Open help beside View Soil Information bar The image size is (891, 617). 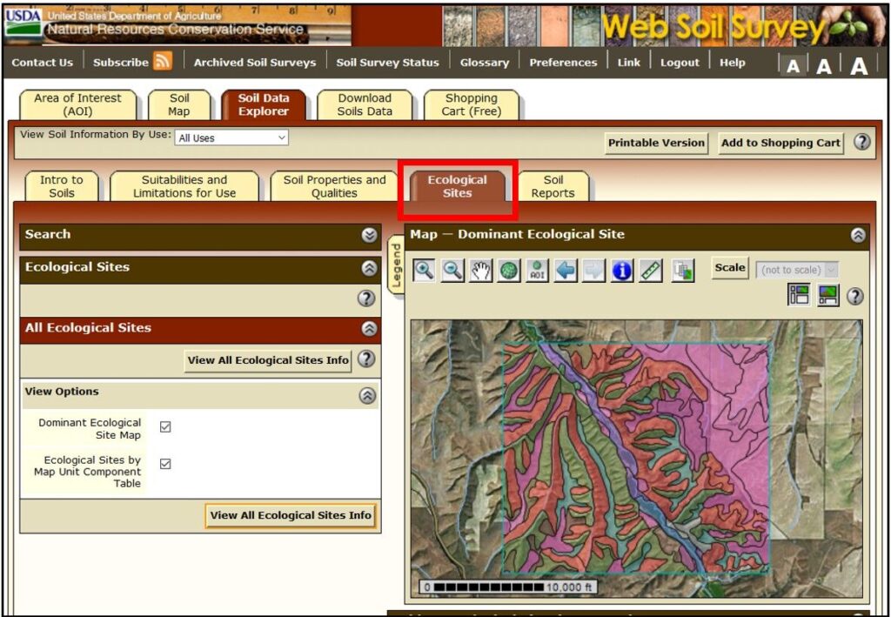[862, 142]
